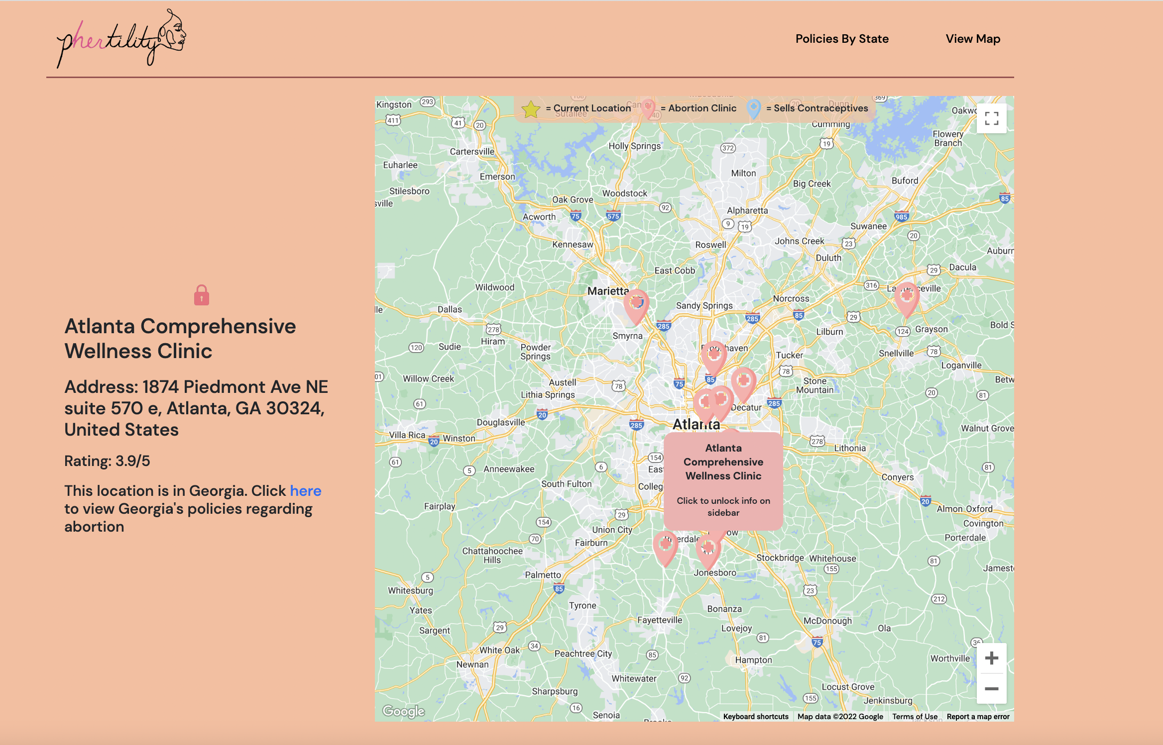This screenshot has width=1163, height=745.
Task: Open map Terms of Use link
Action: [x=914, y=717]
